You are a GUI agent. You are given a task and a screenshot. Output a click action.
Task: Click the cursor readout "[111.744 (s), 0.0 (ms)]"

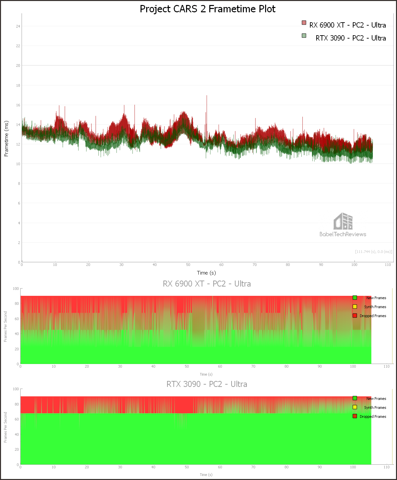pos(374,252)
